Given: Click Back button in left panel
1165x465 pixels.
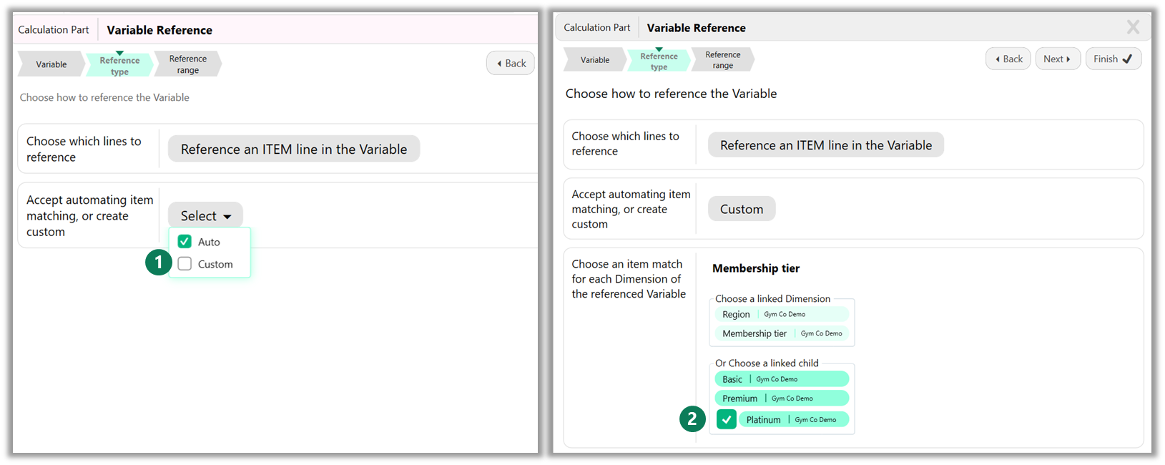Looking at the screenshot, I should click(511, 63).
